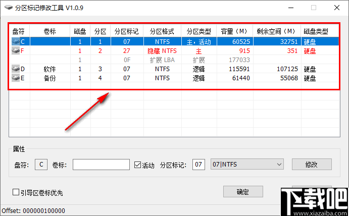
Task: Click the 盘符 field showing C
Action: pyautogui.click(x=41, y=165)
